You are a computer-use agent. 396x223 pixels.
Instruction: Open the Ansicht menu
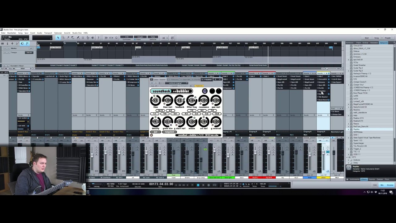67,33
